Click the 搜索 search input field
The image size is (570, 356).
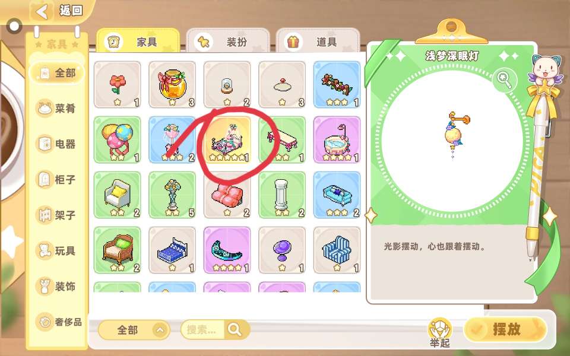coord(203,330)
